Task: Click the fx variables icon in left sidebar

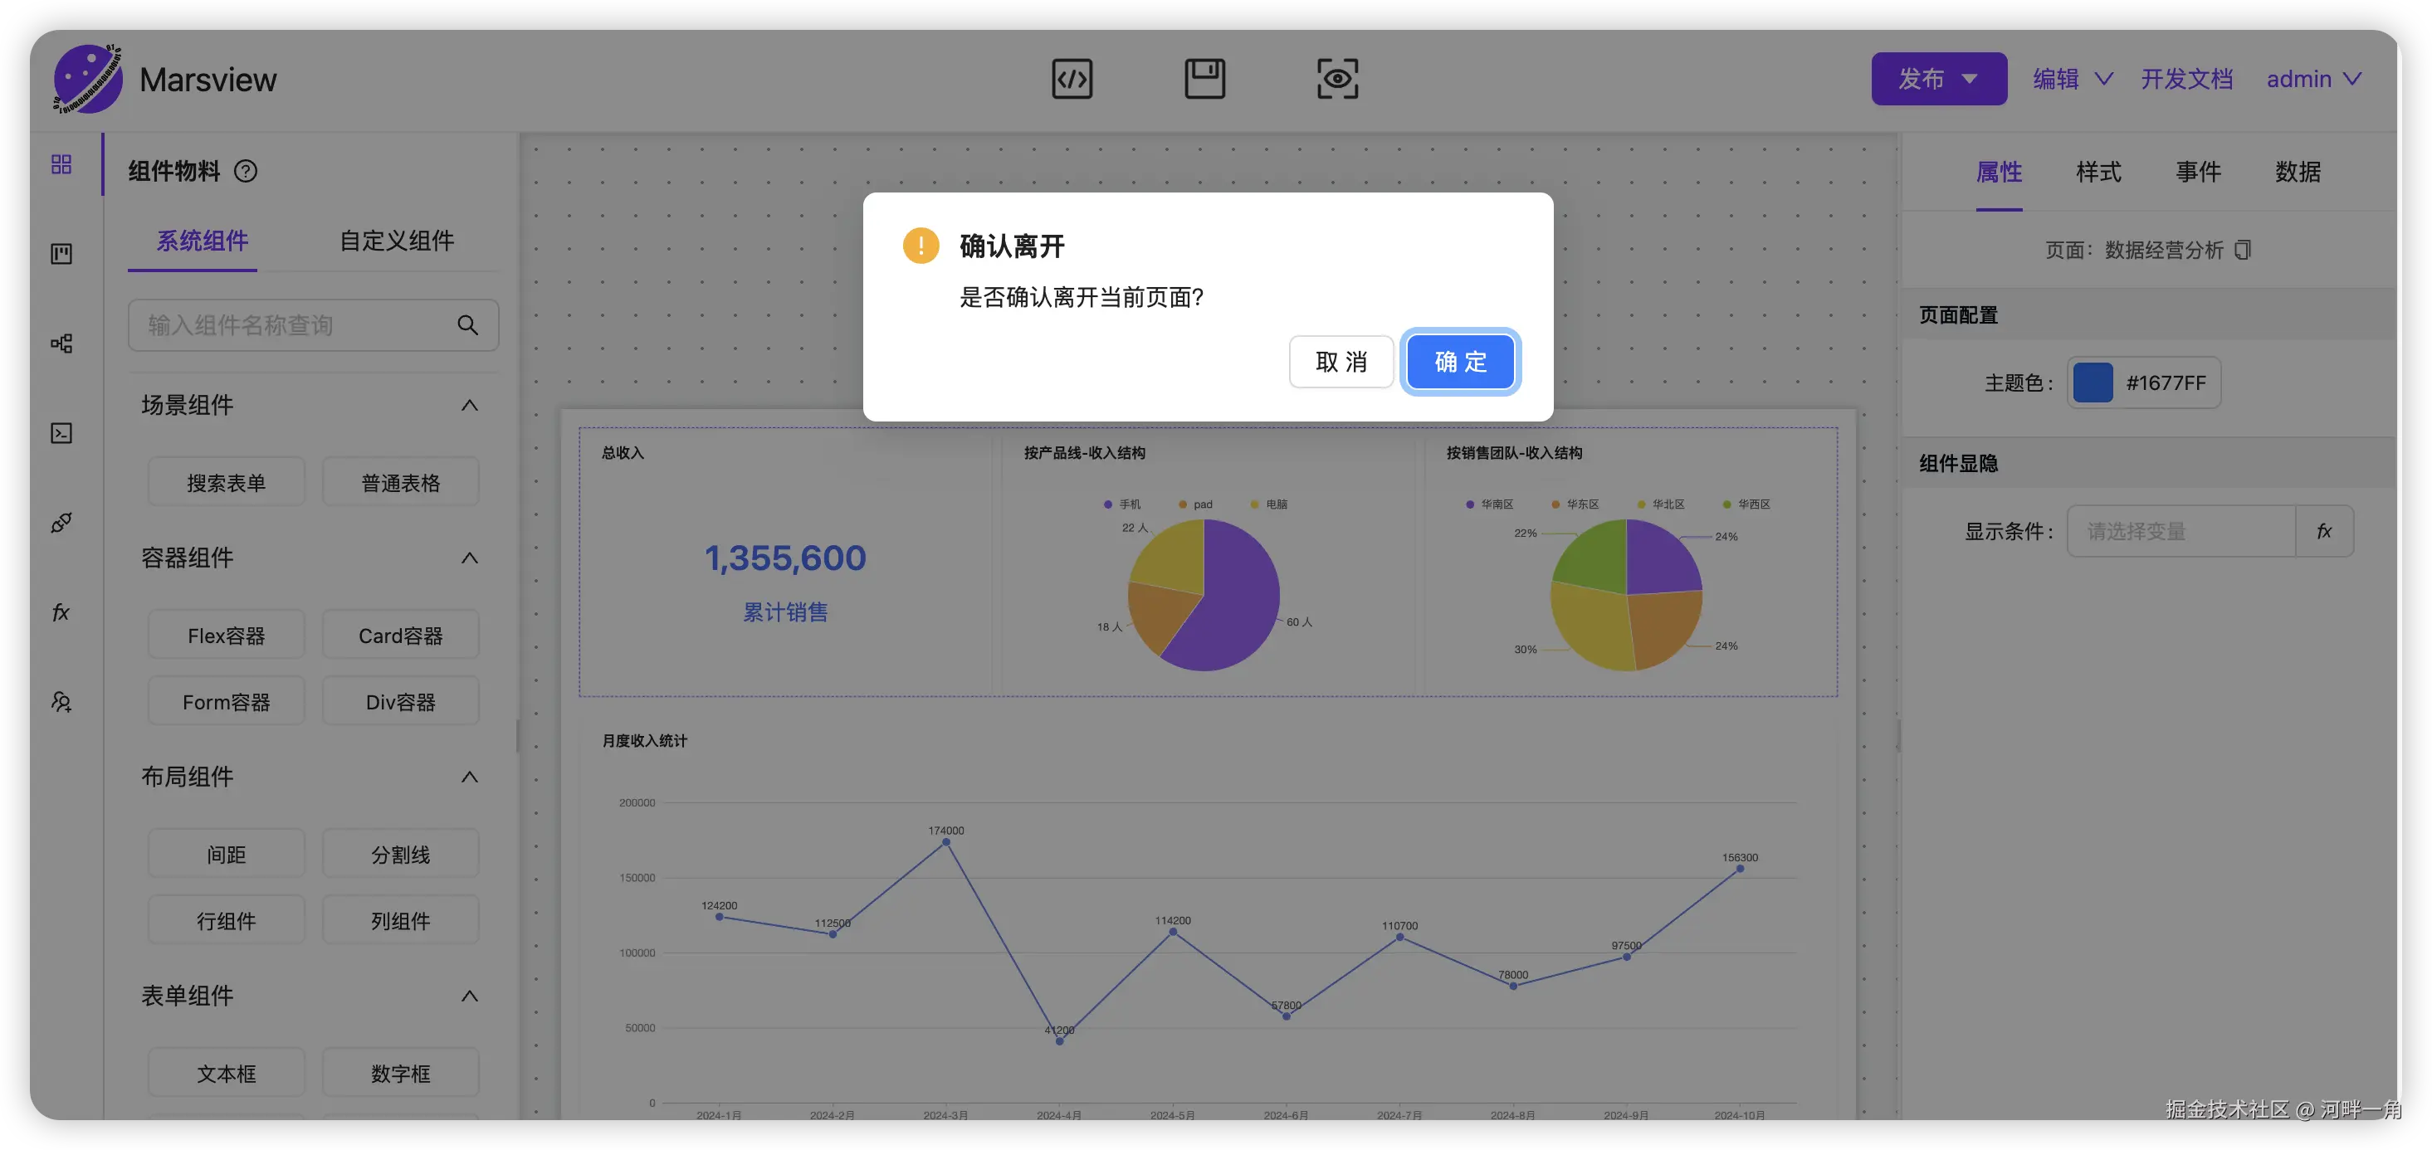Action: pyautogui.click(x=61, y=612)
